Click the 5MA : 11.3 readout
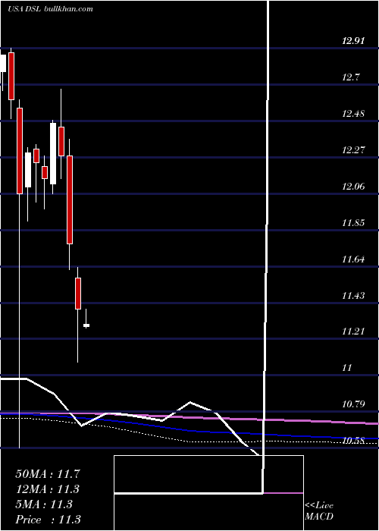The width and height of the screenshot is (379, 531). click(x=44, y=504)
